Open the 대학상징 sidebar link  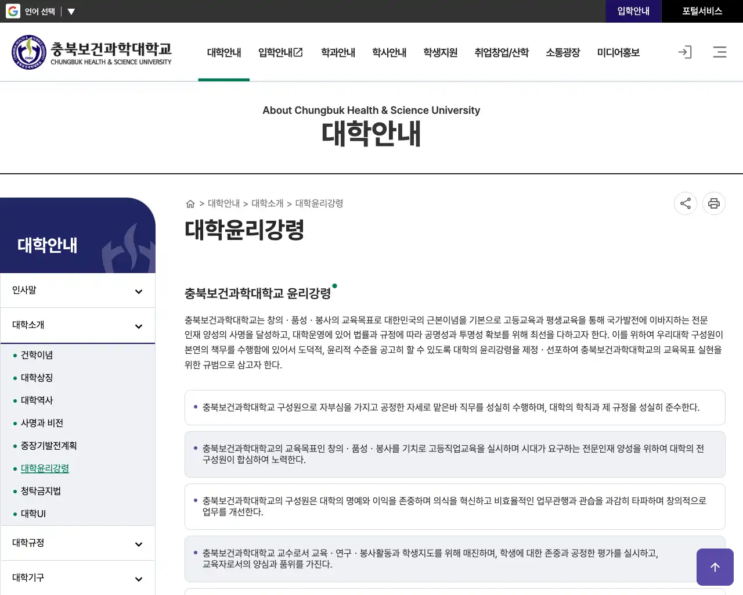[37, 378]
